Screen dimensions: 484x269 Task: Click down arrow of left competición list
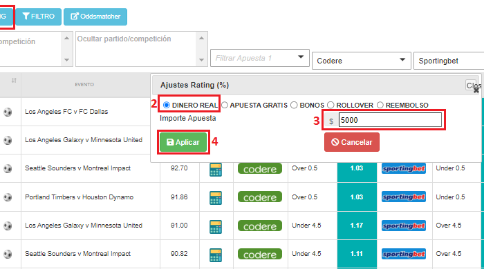66,60
